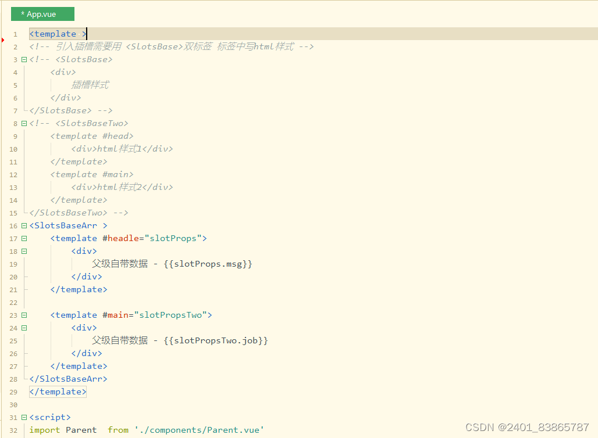Select the App.vue file tab
This screenshot has width=598, height=438.
click(42, 13)
